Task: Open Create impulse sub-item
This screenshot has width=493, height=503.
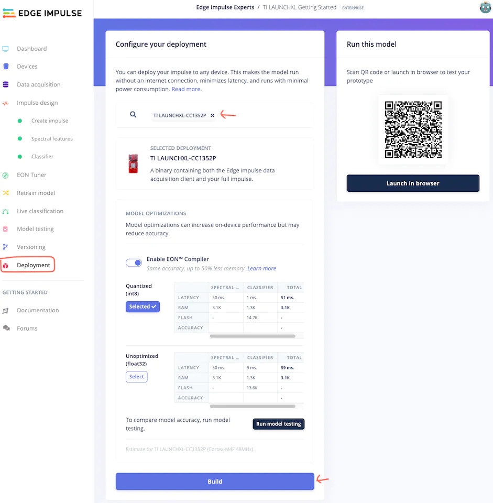Action: point(50,121)
